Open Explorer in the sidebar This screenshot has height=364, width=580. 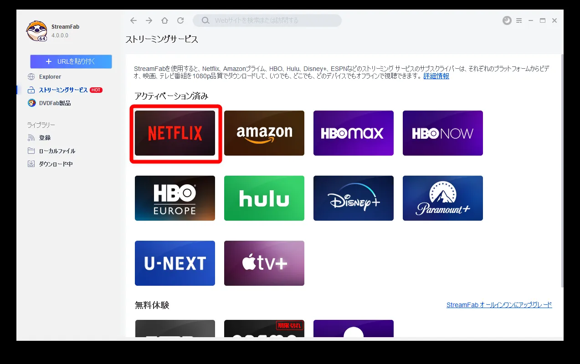coord(50,77)
